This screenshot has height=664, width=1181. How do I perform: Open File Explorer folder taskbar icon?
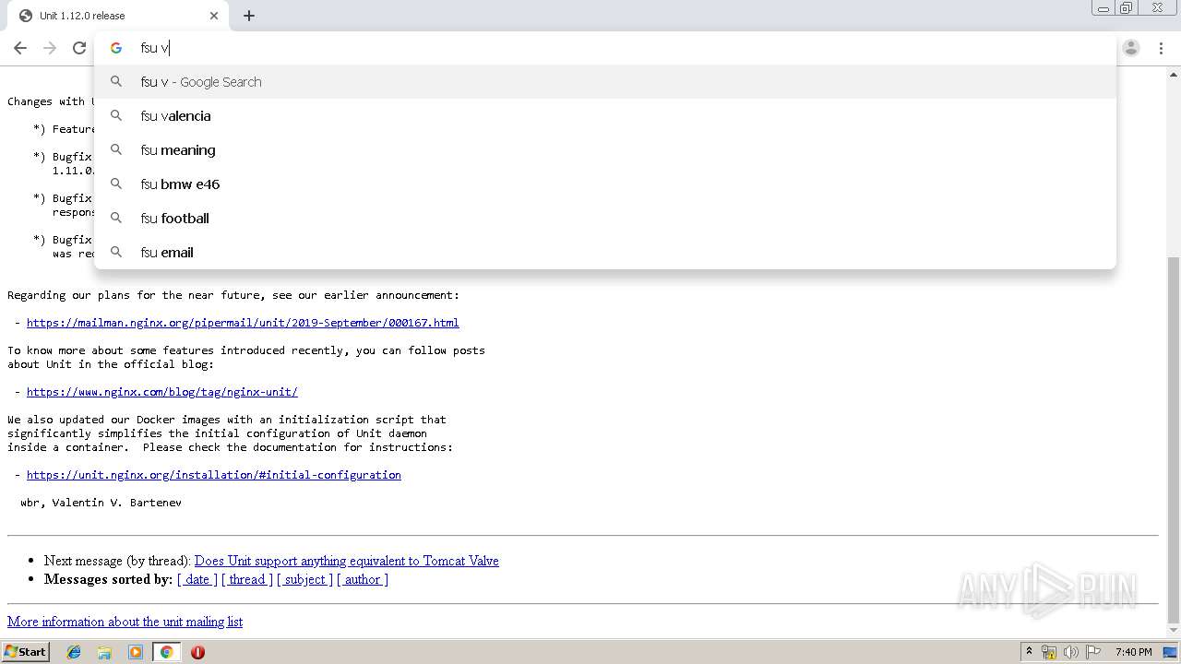point(104,652)
